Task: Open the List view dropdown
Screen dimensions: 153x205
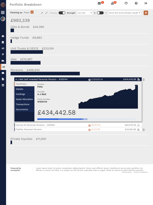Action: (x=85, y=13)
